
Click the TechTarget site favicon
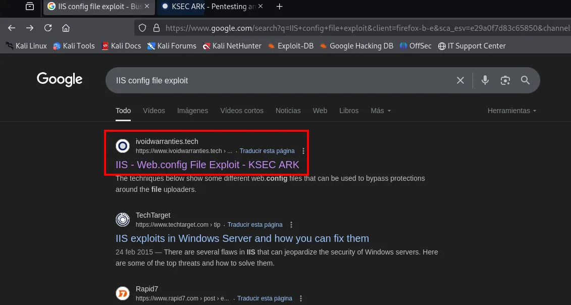(123, 220)
